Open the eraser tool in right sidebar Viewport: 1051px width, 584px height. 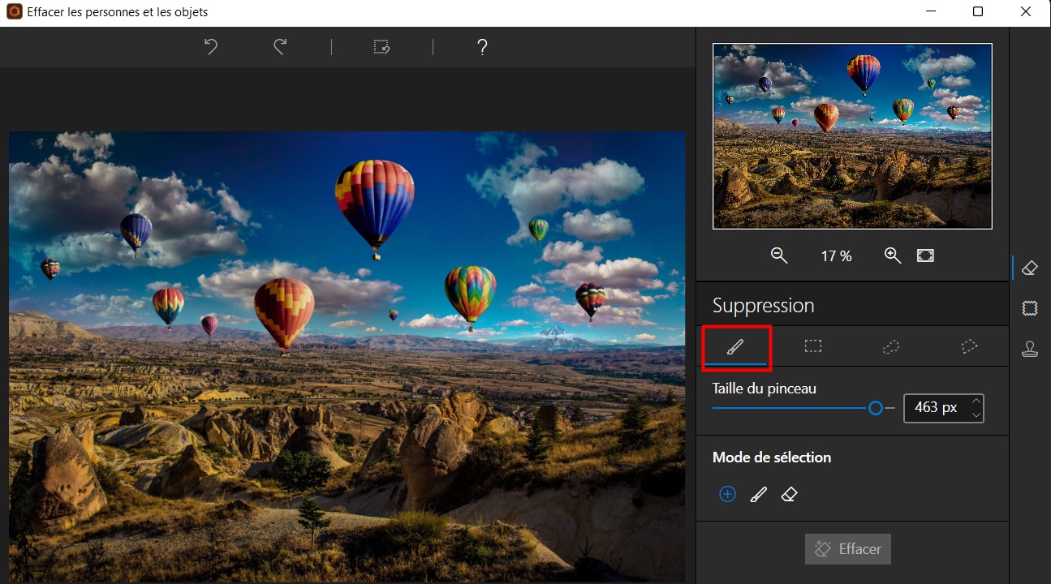click(x=1030, y=268)
